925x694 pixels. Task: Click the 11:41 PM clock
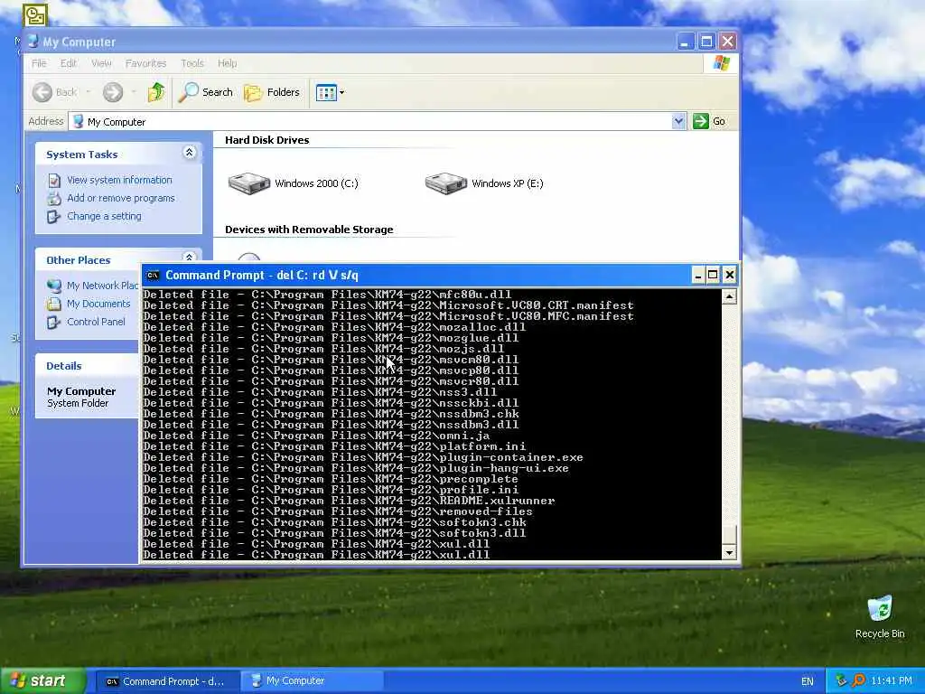point(892,681)
